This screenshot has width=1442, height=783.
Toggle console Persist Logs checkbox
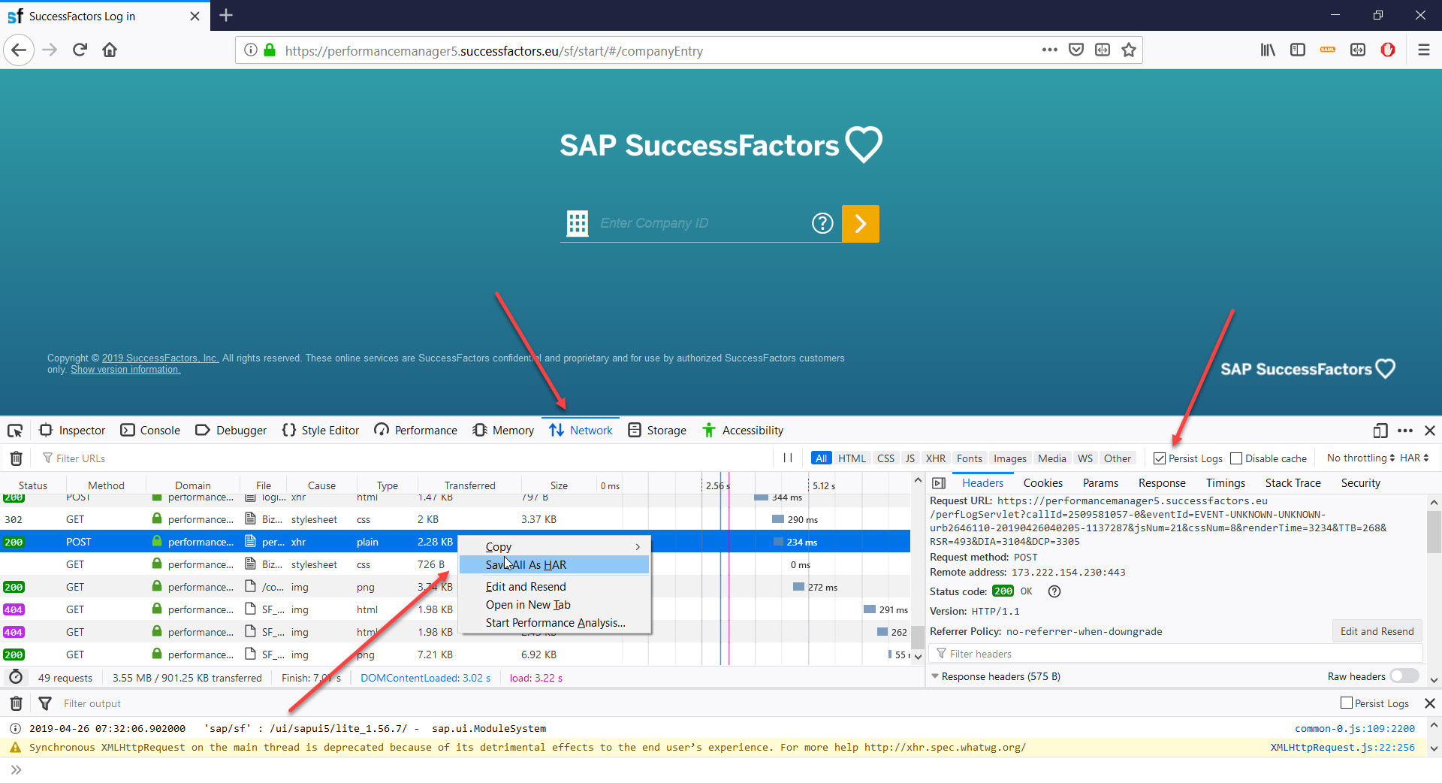1347,703
